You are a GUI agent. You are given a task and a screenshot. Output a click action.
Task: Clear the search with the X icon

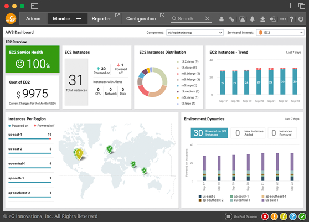207,18
